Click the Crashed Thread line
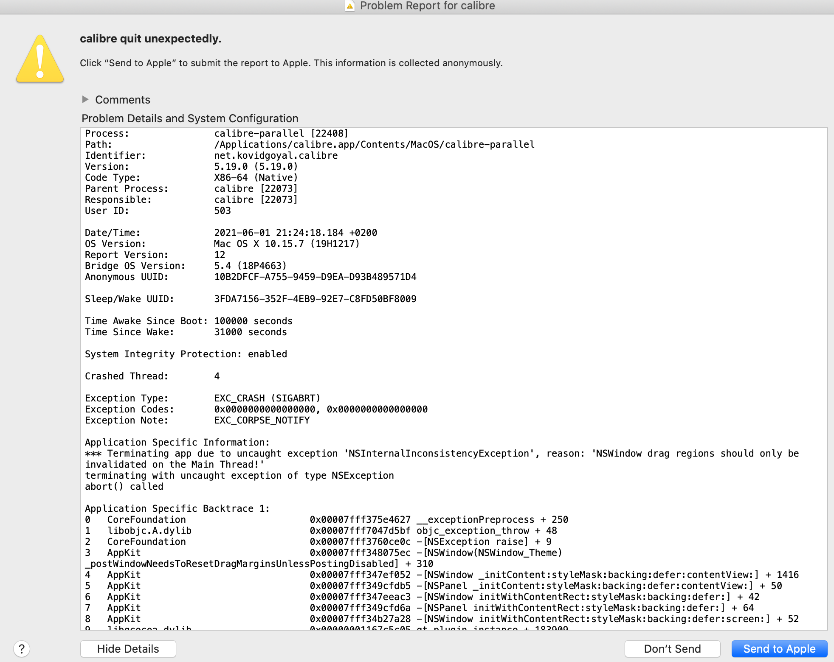This screenshot has width=834, height=662. click(x=127, y=376)
